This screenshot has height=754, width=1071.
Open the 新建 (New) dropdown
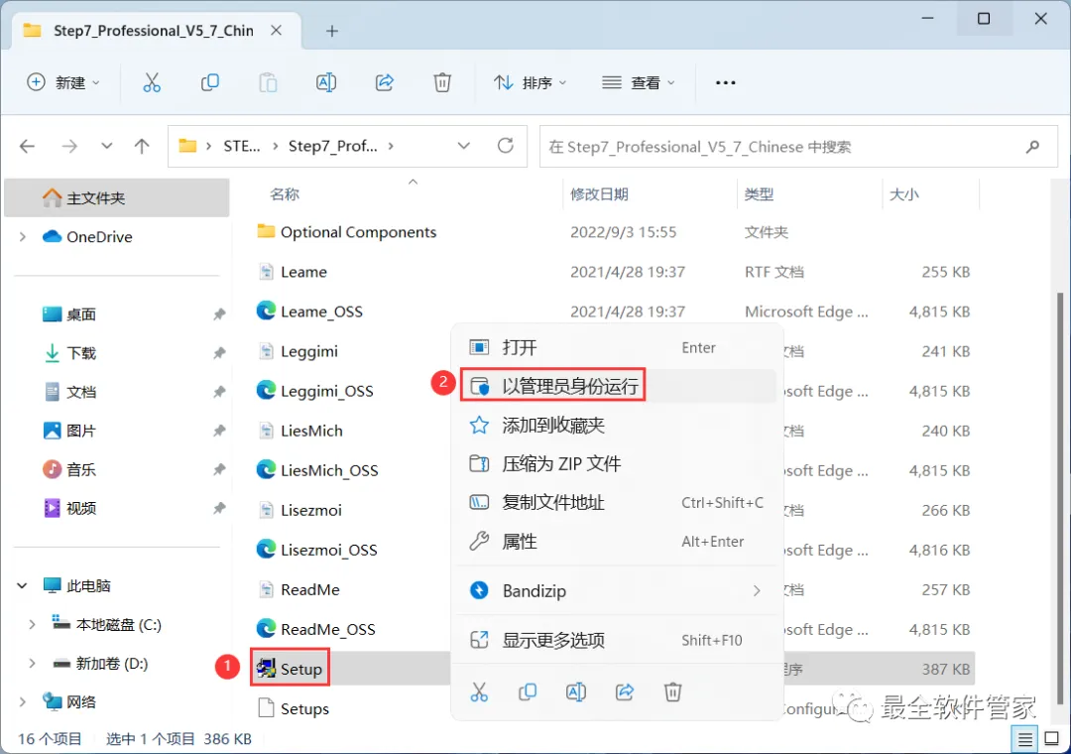pos(63,82)
